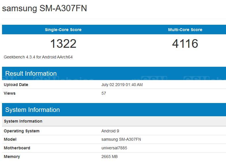Click the blue System Information section header
This screenshot has width=226, height=162.
[114, 110]
